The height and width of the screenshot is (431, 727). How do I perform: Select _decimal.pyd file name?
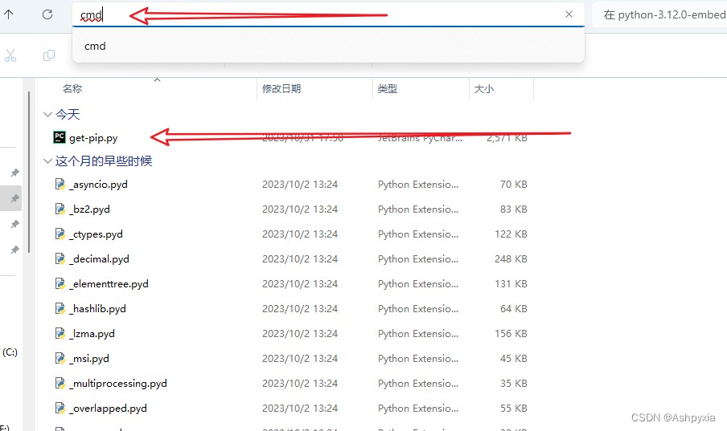point(99,258)
